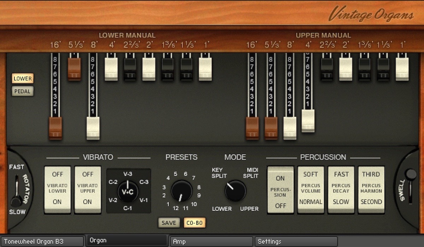424x247 pixels.
Task: Click the Upper Manual 5 1/3' brown drawbar handle
Action: tap(271, 128)
